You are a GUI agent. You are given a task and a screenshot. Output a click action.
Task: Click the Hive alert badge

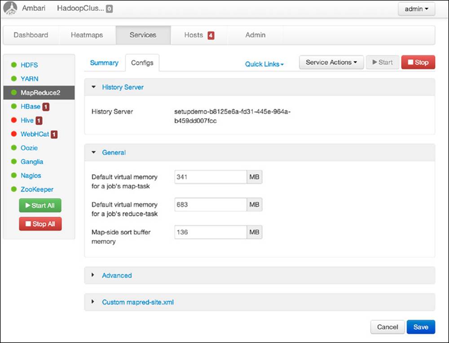[x=39, y=120]
